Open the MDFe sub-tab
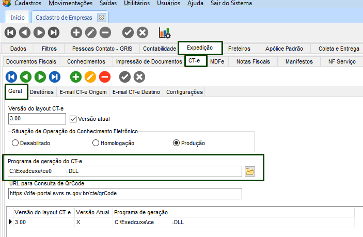The width and height of the screenshot is (363, 237). click(x=217, y=61)
